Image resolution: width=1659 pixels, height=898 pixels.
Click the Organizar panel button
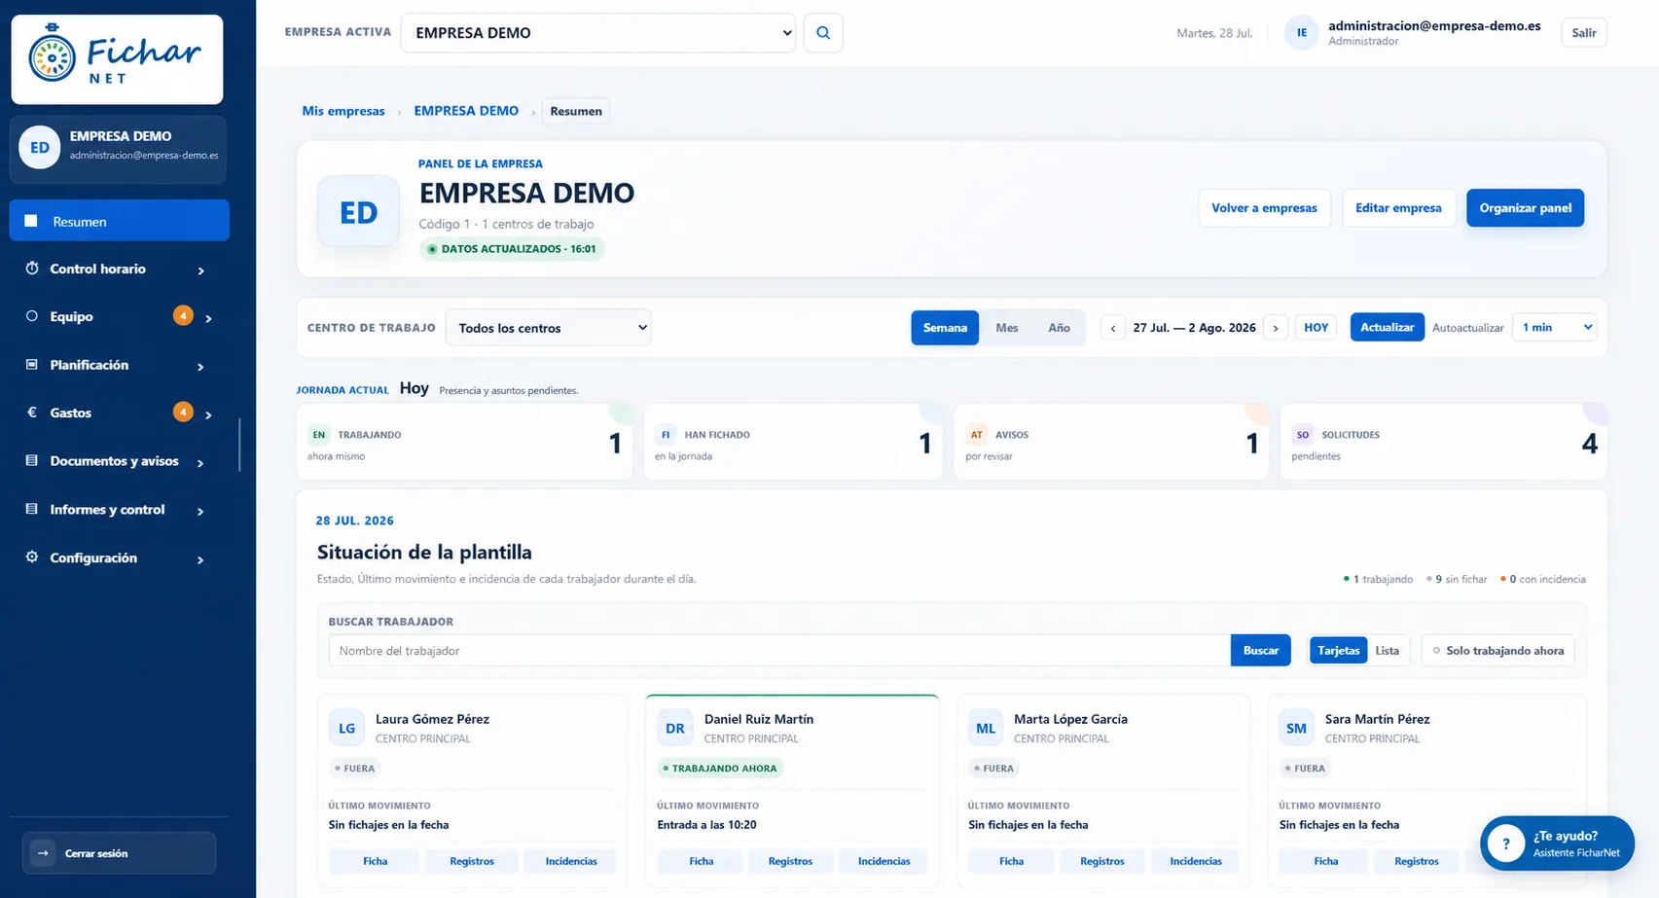1526,208
